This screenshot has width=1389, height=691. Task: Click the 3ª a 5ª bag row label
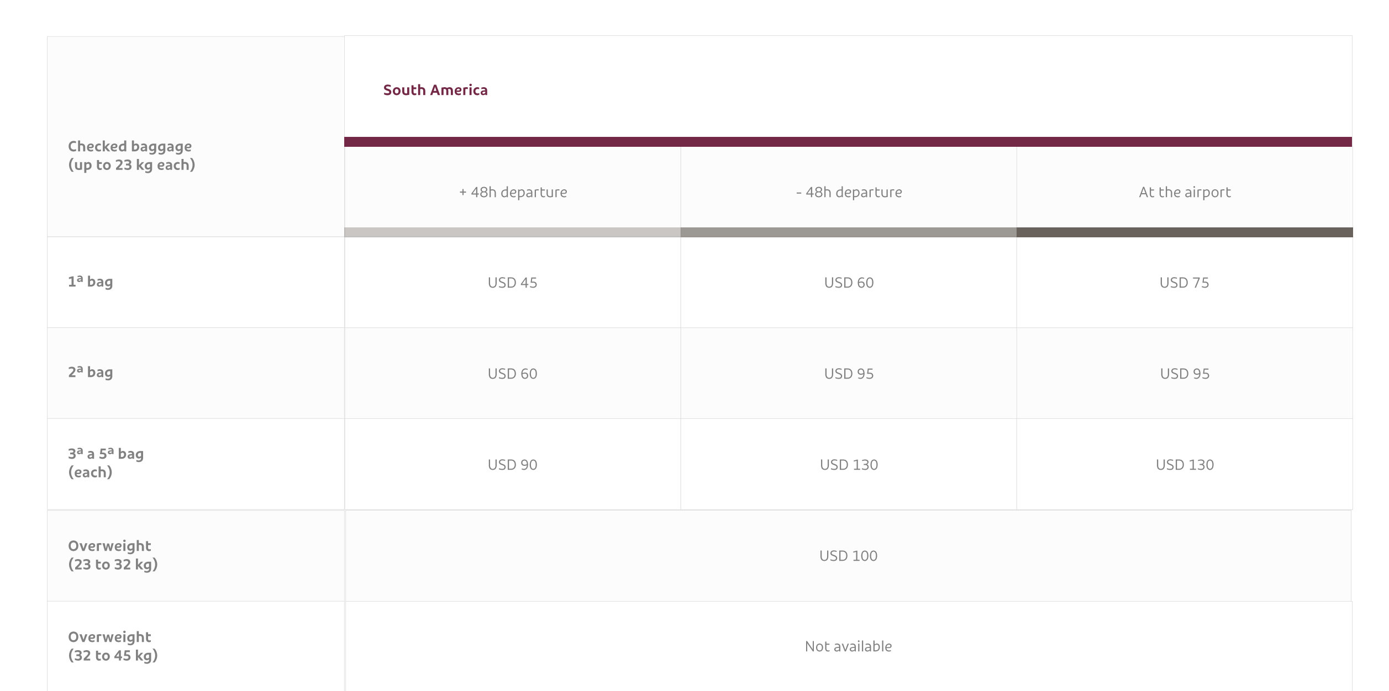coord(106,463)
